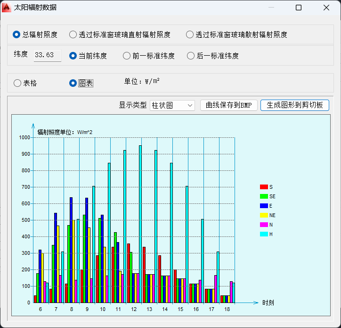341x328 pixels.
Task: Maximize the solar radiation data window
Action: [299, 8]
